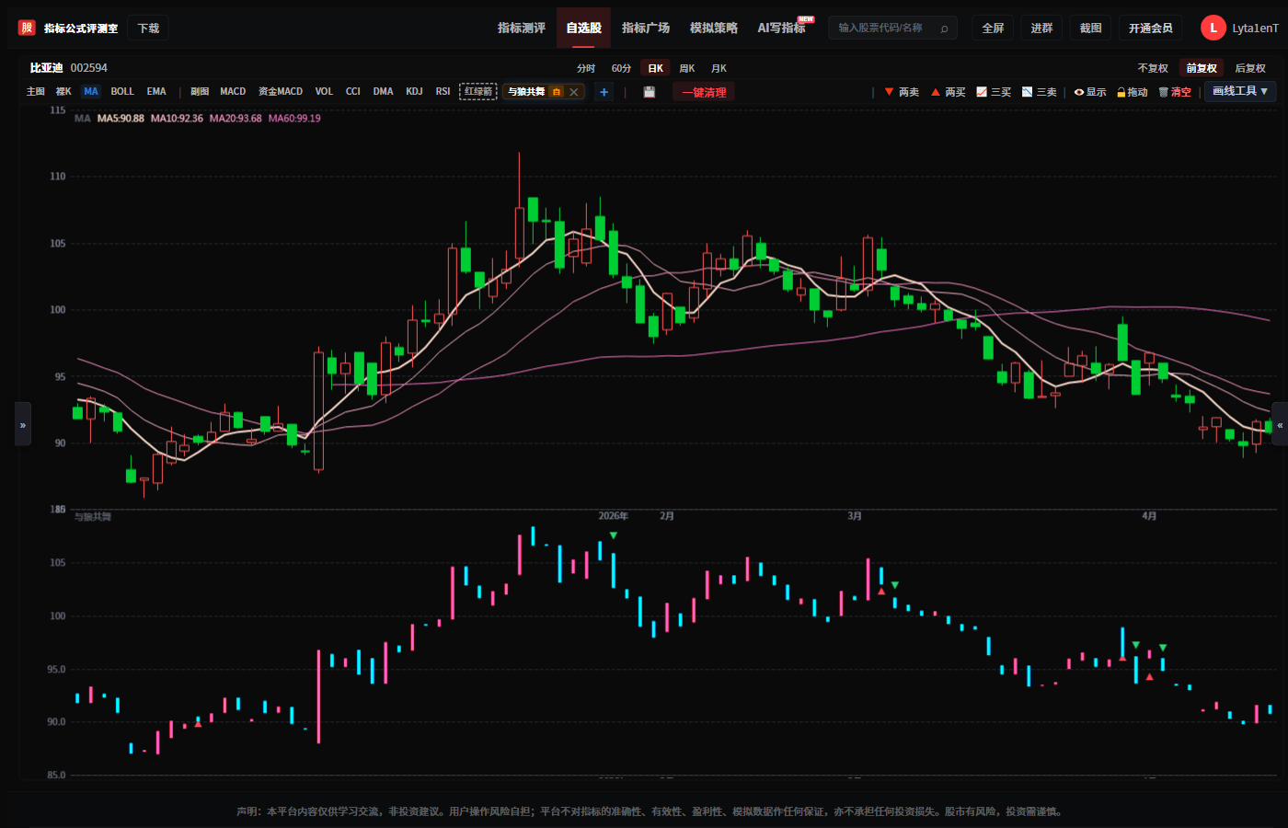Click the 截图 screenshot button
Image resolution: width=1288 pixels, height=828 pixels.
pos(1090,29)
